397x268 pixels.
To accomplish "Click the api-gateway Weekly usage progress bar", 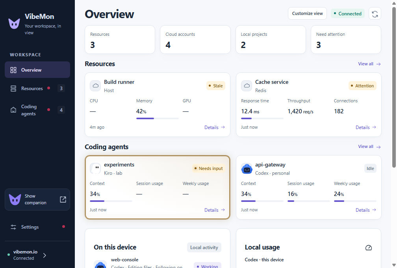I will tap(355, 201).
